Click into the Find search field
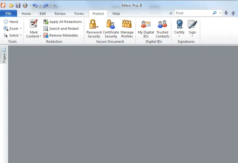The height and width of the screenshot is (163, 238). point(193,13)
